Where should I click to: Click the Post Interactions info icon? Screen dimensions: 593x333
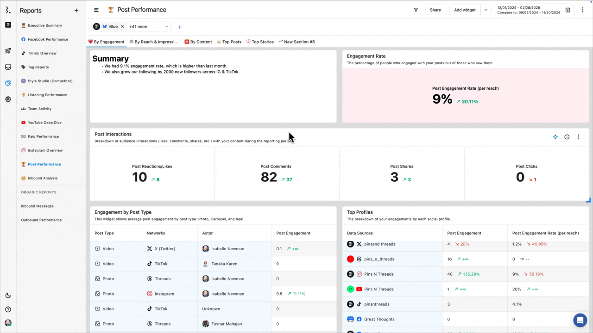567,137
